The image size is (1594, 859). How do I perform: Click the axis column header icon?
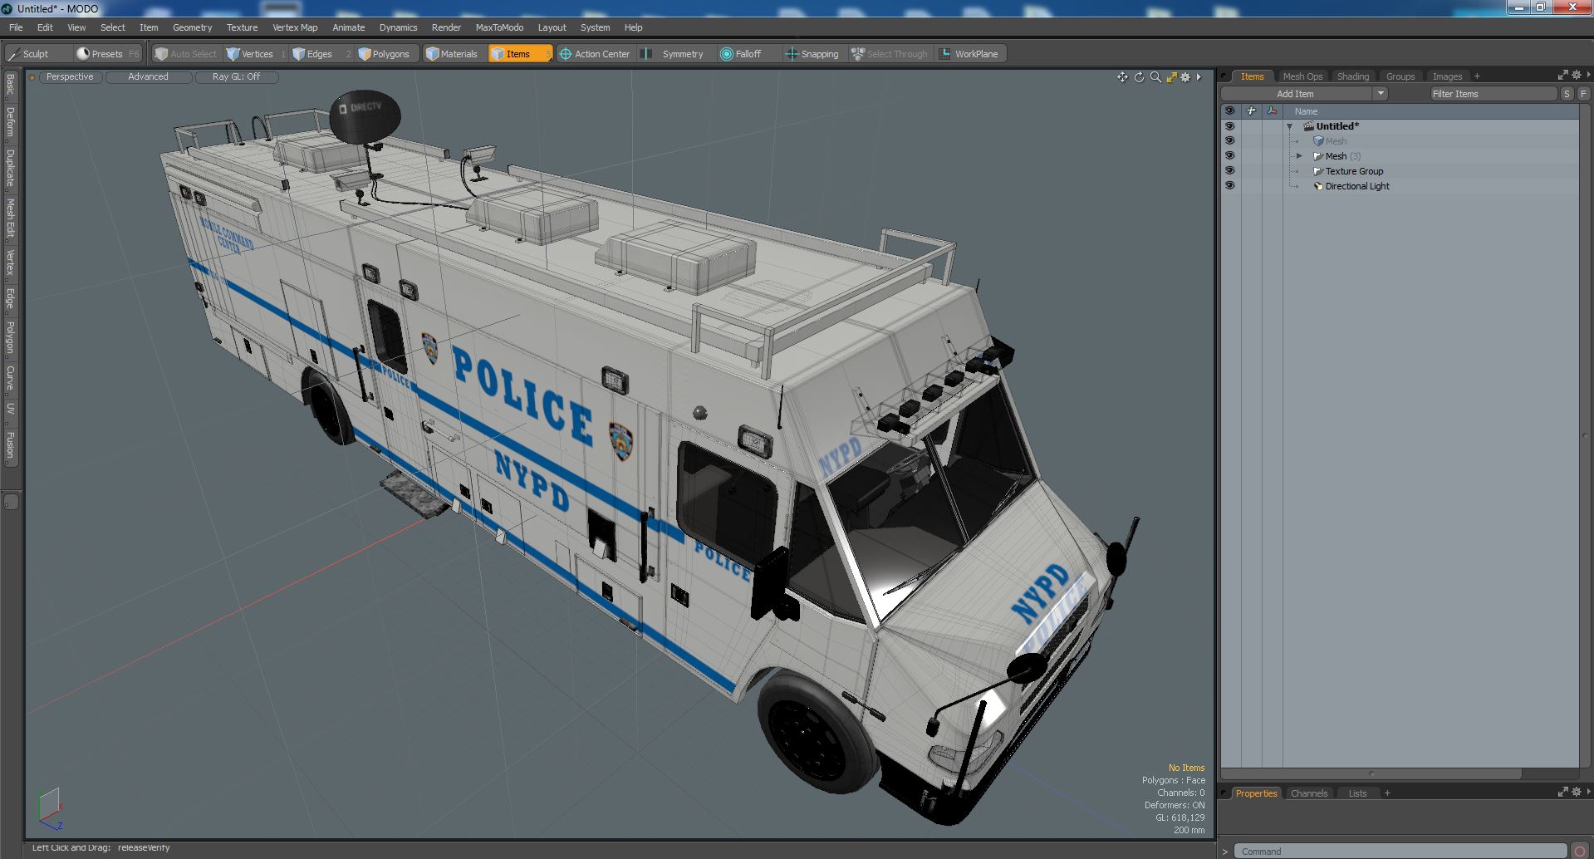pos(1271,110)
